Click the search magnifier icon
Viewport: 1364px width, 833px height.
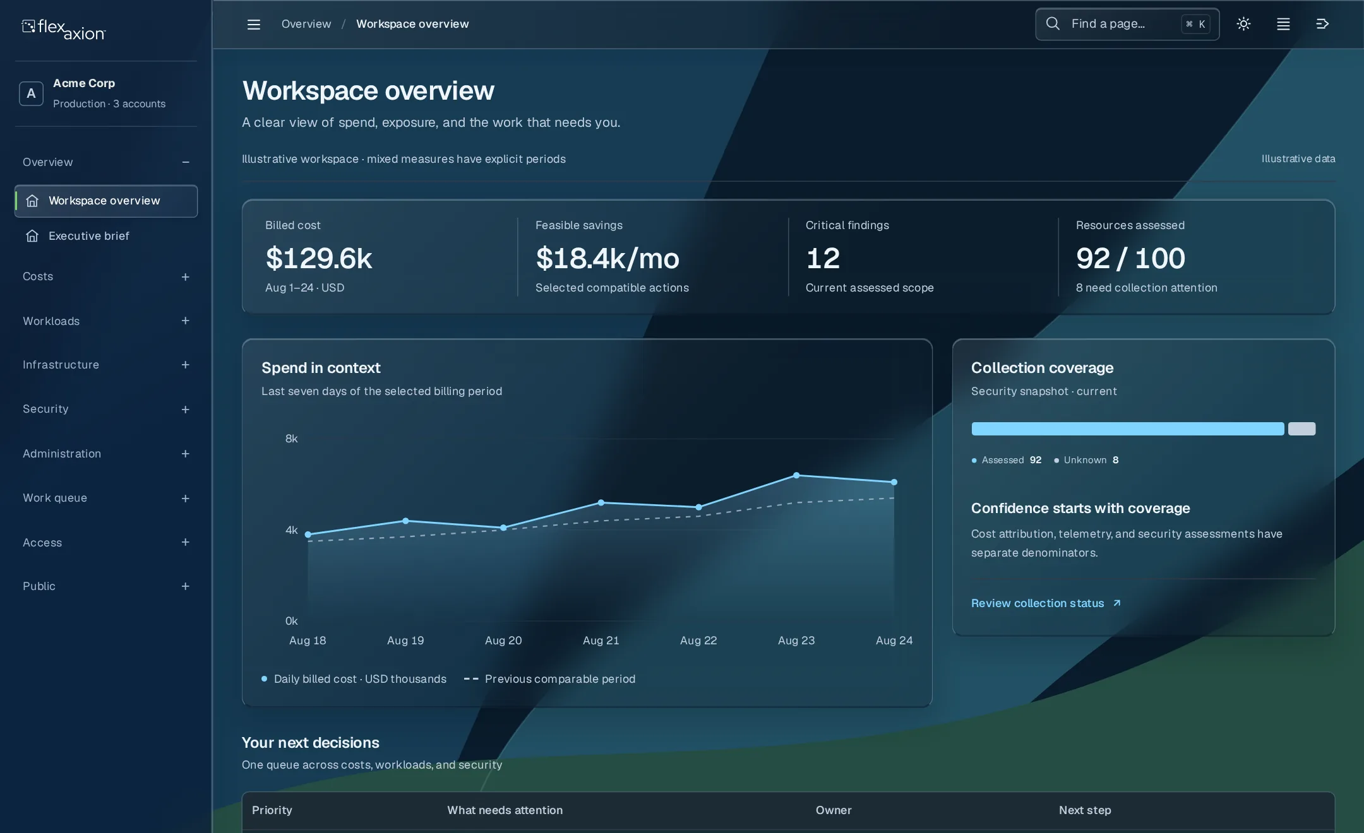[x=1053, y=24]
